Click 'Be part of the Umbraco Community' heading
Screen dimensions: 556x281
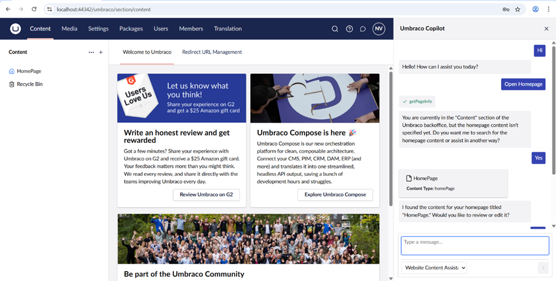tap(184, 274)
